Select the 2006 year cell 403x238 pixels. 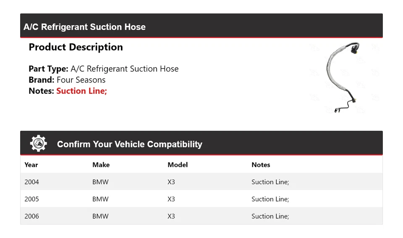tap(31, 216)
